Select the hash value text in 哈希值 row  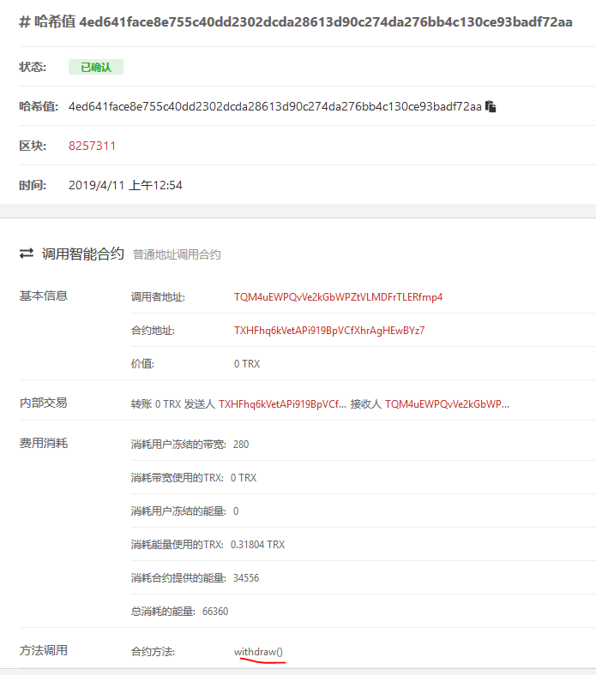click(x=275, y=106)
